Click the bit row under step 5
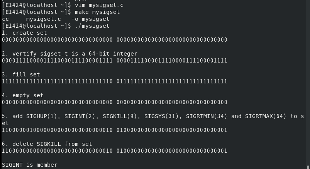Screen dimensions: 310x169 coord(114,130)
